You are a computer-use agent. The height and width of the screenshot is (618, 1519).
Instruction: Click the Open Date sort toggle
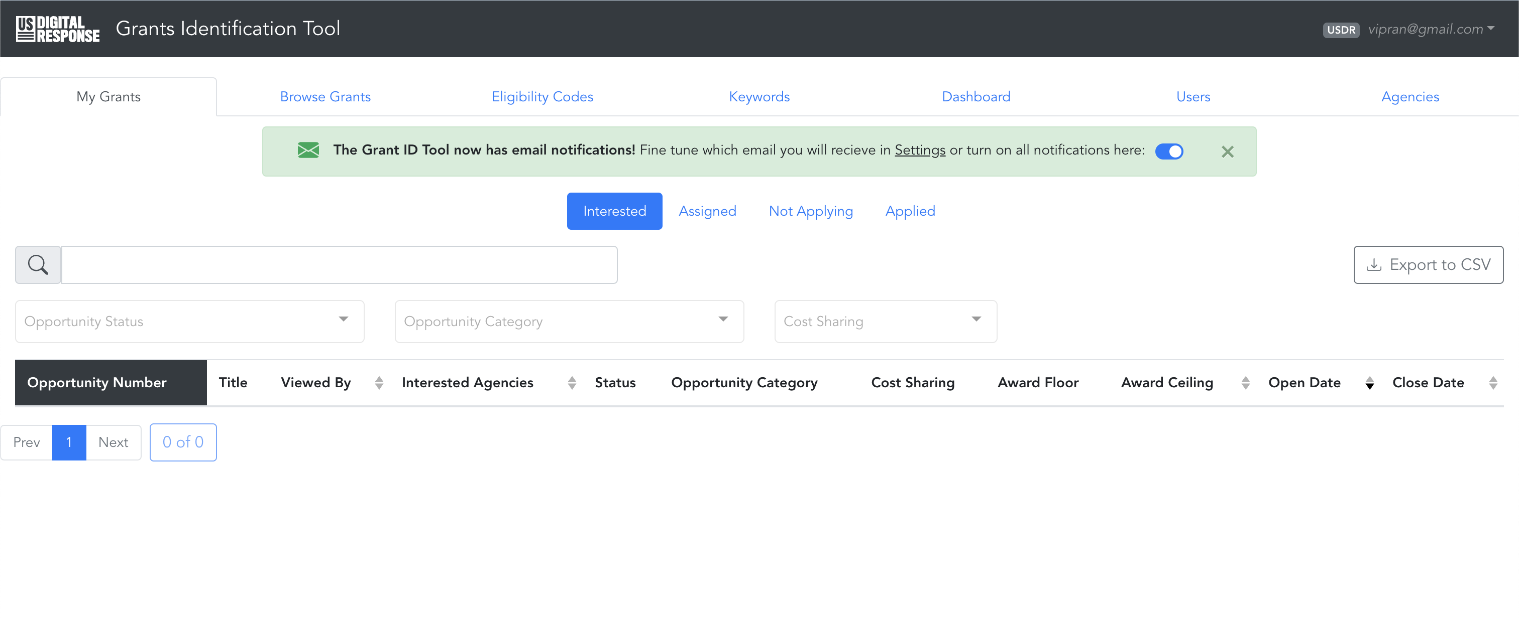1369,382
